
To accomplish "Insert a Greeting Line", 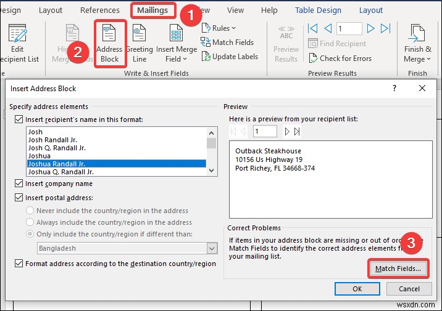I will 140,44.
